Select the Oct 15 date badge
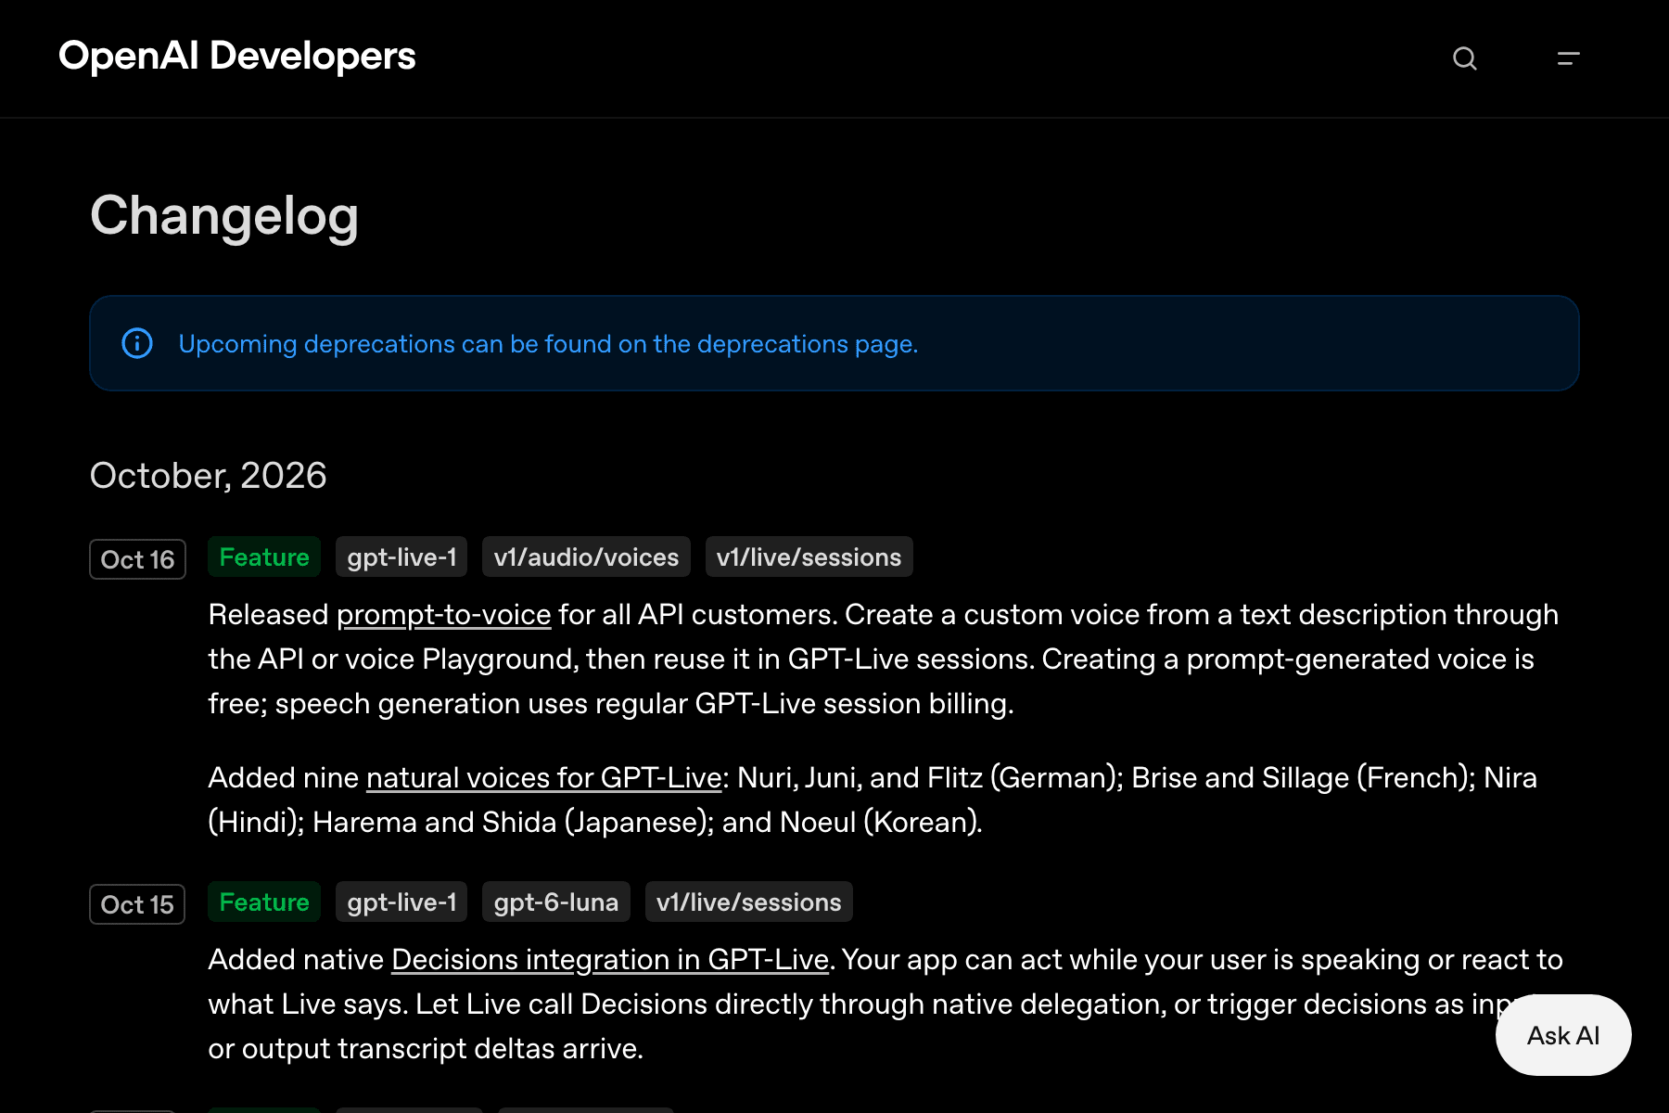 (137, 904)
